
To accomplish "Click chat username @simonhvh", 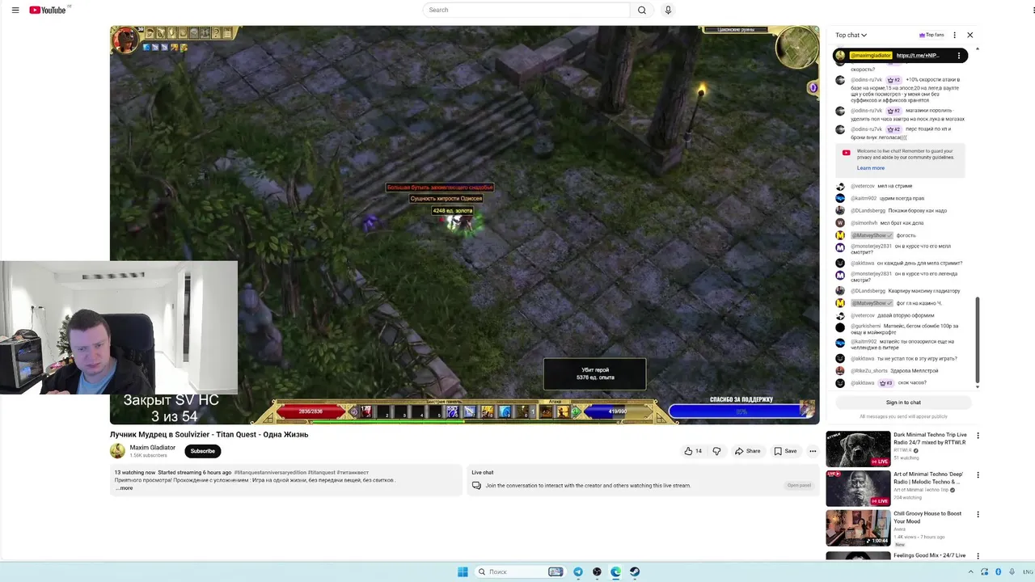I will [864, 222].
